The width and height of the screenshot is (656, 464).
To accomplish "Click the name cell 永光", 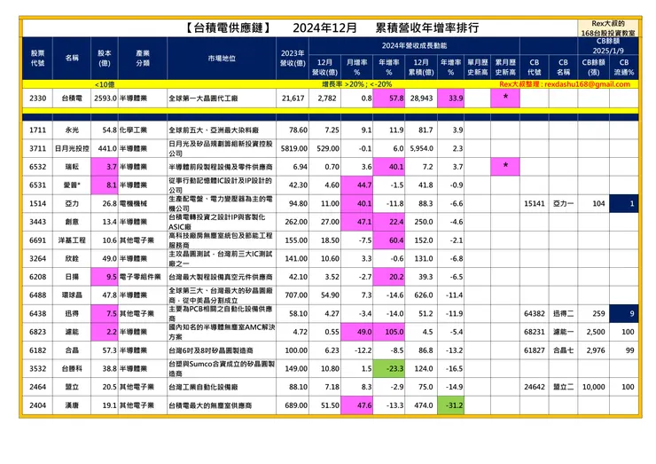I will pyautogui.click(x=72, y=130).
